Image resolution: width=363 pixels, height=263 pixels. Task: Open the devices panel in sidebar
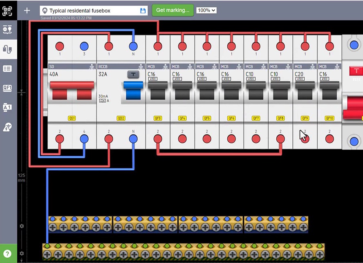(x=7, y=30)
